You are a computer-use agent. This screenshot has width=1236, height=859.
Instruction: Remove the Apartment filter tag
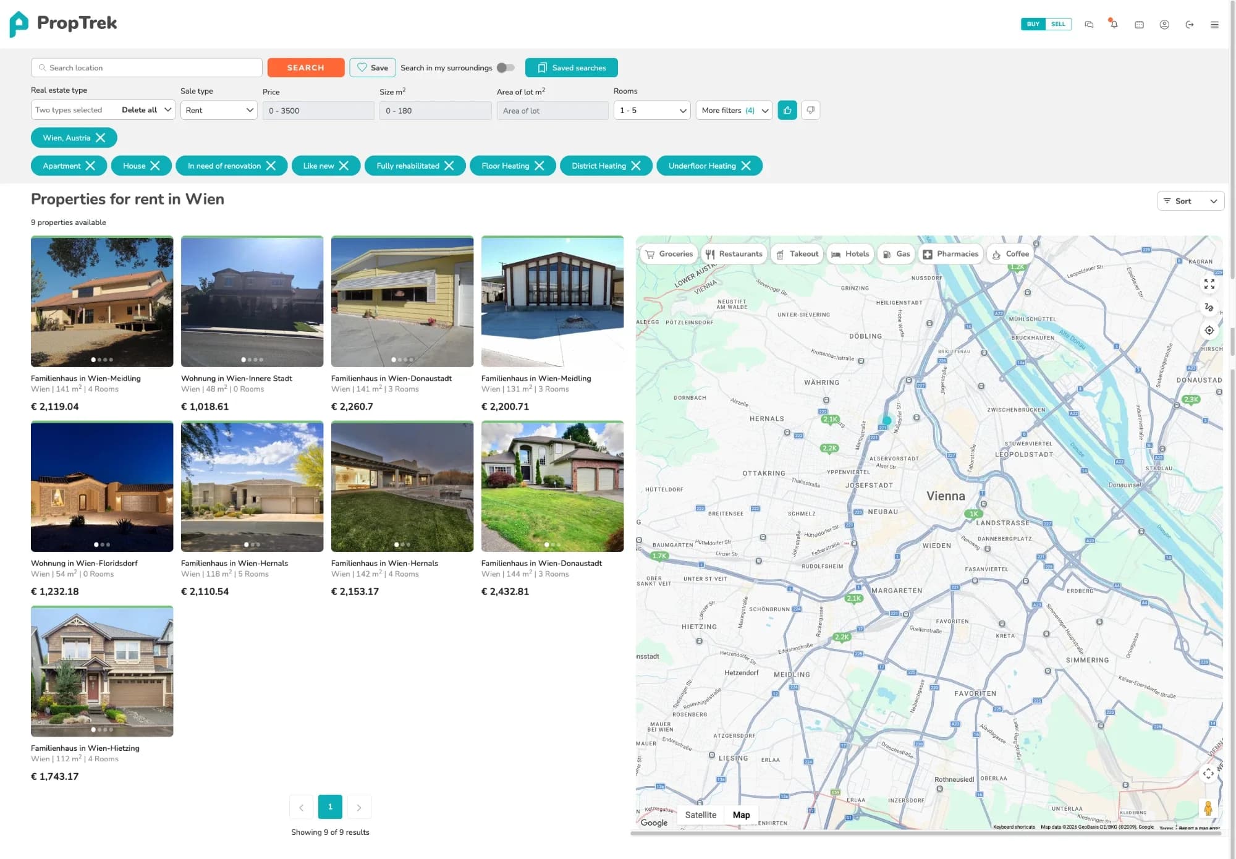[90, 166]
